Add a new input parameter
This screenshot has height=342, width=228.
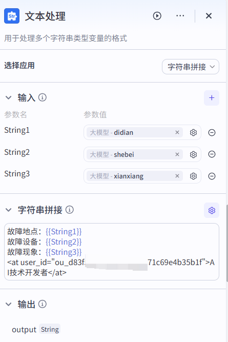pyautogui.click(x=212, y=98)
